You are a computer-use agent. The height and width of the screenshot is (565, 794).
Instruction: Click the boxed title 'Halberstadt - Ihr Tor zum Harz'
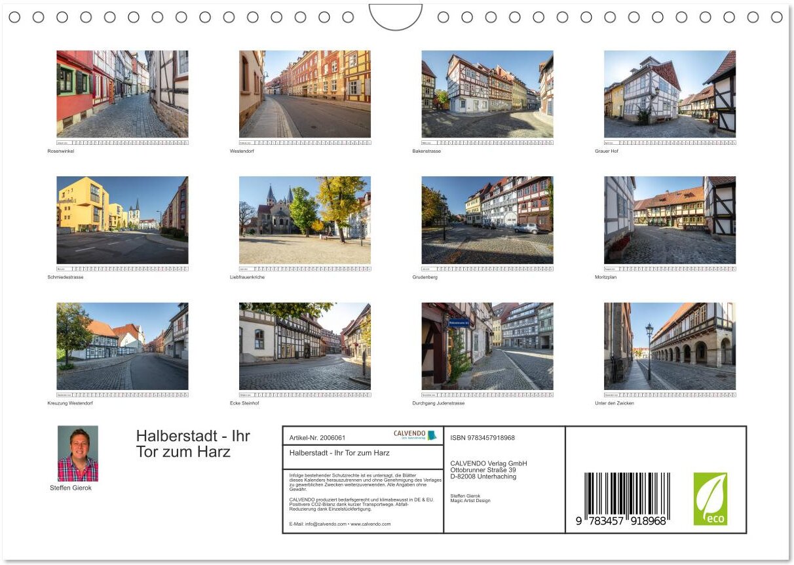[x=339, y=453]
